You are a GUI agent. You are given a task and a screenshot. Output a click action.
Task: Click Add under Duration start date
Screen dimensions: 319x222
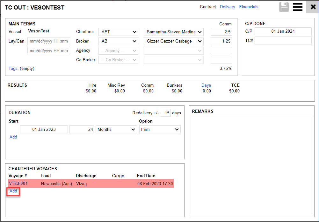(x=13, y=137)
